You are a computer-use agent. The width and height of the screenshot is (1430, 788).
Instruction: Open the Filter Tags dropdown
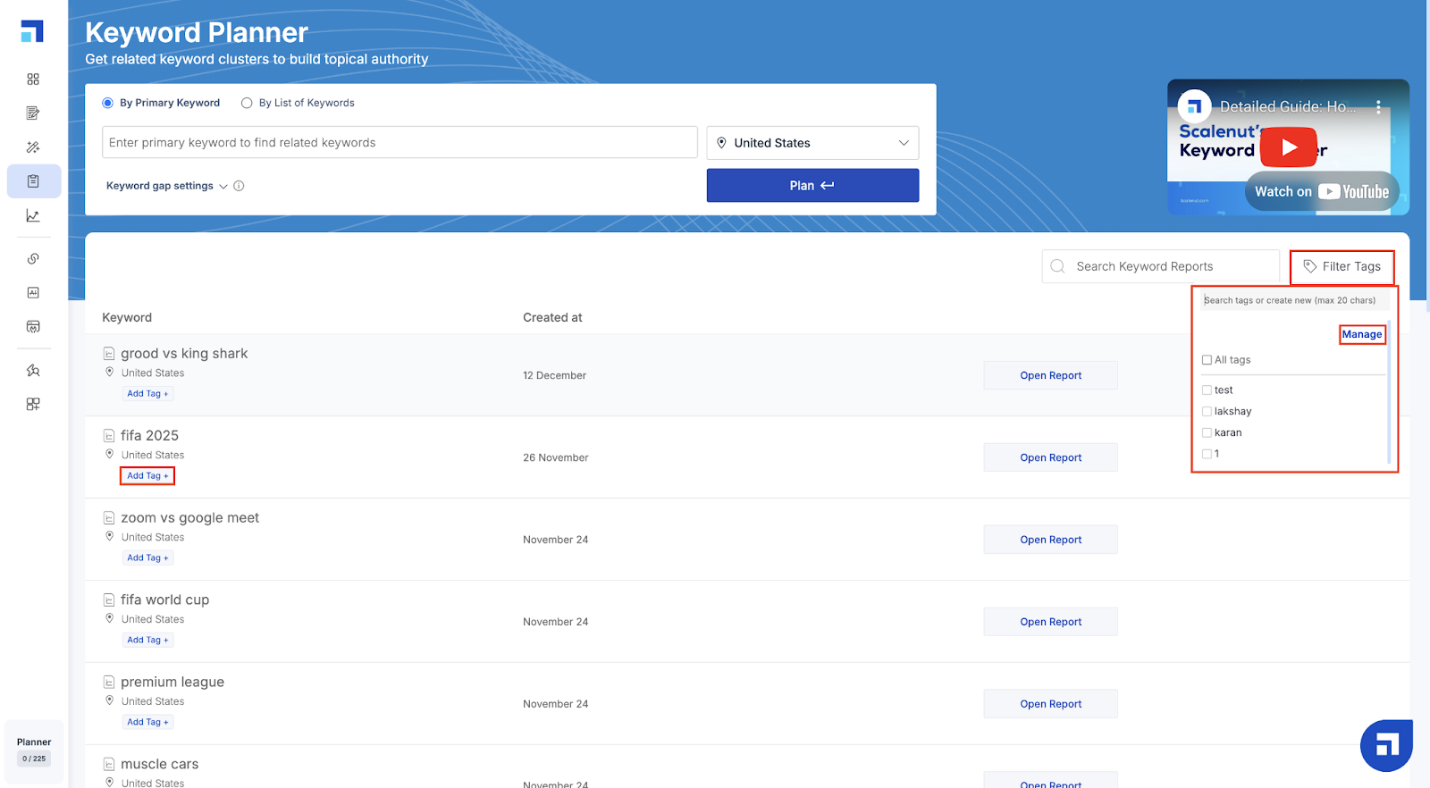coord(1342,266)
